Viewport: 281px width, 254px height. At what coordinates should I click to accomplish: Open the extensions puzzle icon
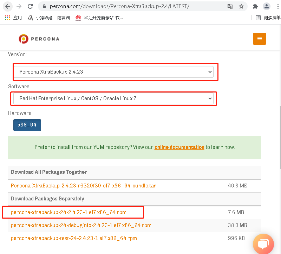tap(255, 6)
